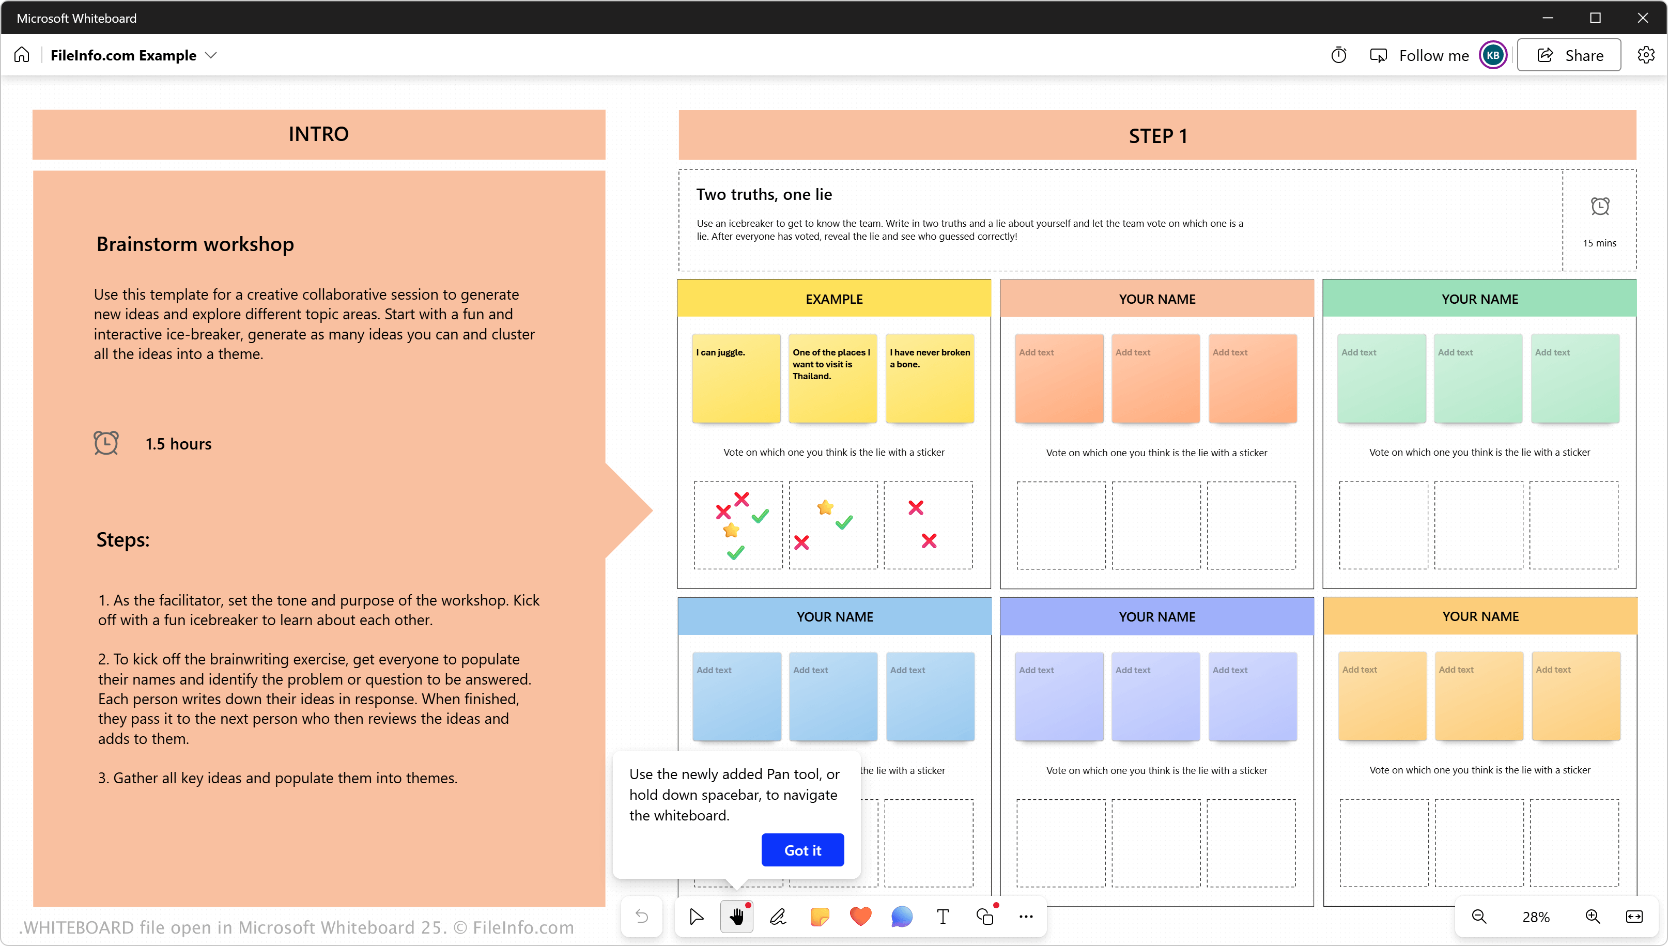Zoom in the whiteboard
1668x946 pixels.
(1593, 917)
